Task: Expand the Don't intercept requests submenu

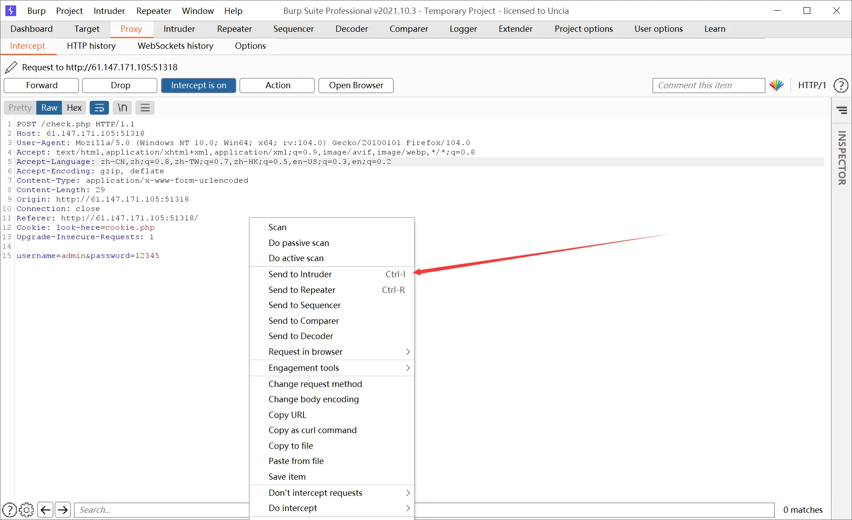Action: [332, 493]
